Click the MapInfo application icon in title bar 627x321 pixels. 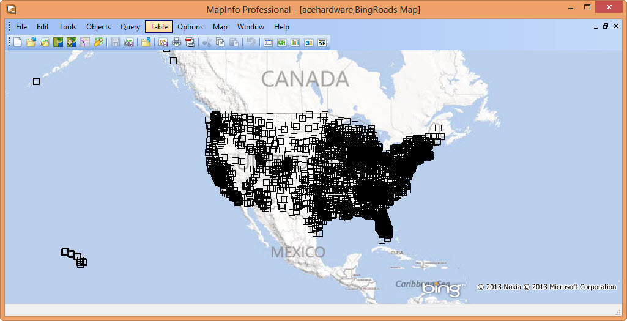click(12, 9)
